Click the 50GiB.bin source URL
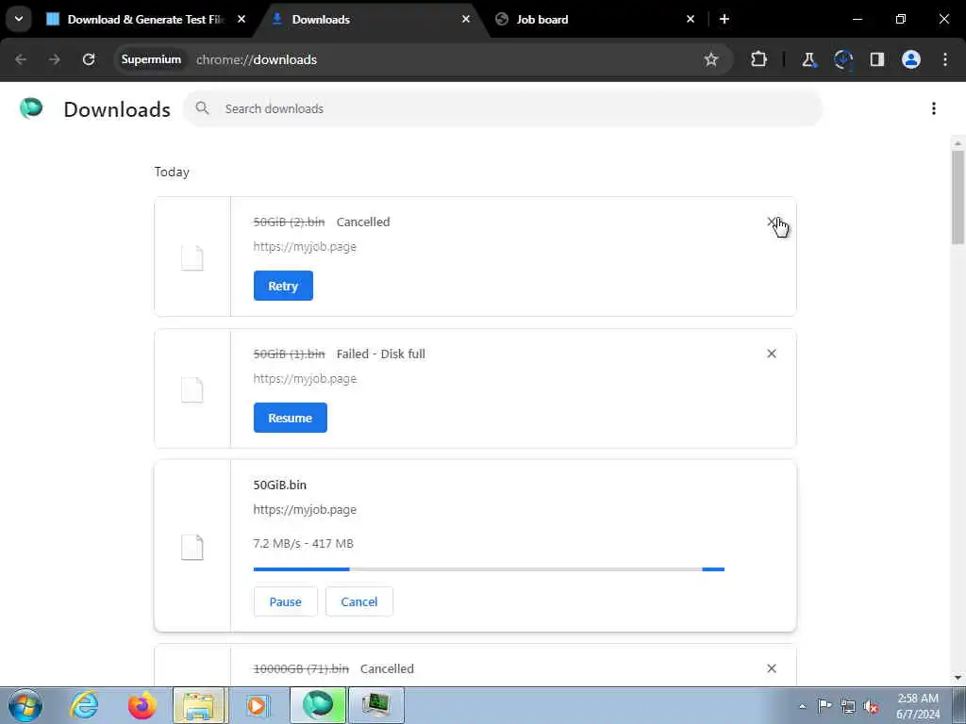 pyautogui.click(x=305, y=510)
